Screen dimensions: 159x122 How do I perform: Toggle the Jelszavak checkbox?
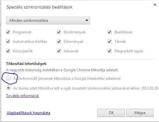click(x=59, y=51)
